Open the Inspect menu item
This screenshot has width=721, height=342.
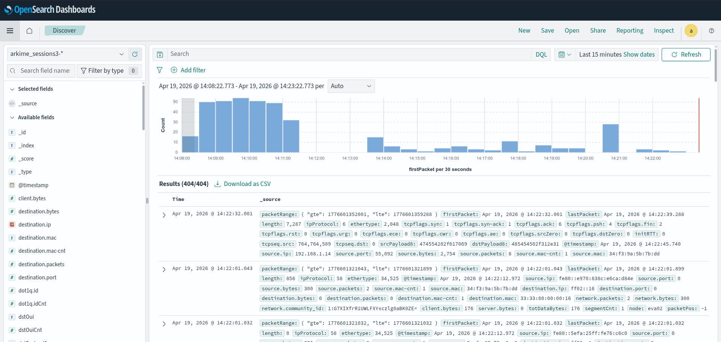click(664, 31)
